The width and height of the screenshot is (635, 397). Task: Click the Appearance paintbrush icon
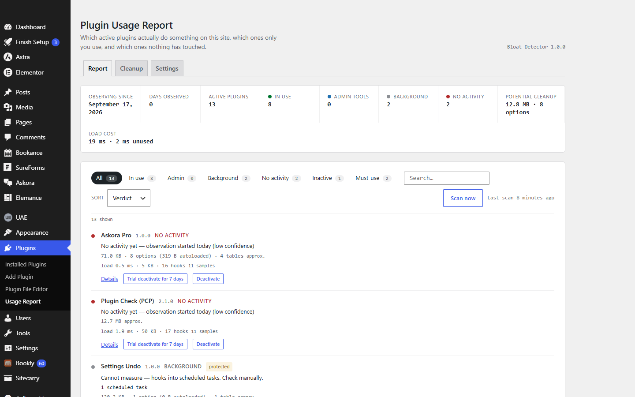click(x=8, y=232)
